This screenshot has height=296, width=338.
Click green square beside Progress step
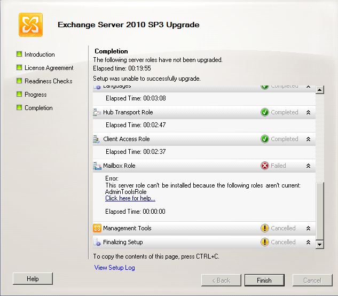click(19, 94)
